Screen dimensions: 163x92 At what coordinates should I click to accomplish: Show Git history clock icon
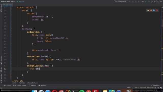click(152, 2)
